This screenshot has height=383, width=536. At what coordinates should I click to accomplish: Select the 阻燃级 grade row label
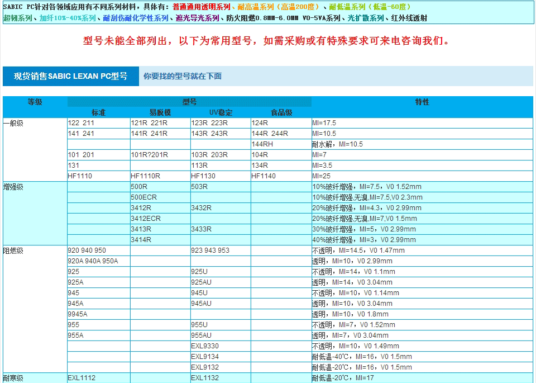(13, 250)
